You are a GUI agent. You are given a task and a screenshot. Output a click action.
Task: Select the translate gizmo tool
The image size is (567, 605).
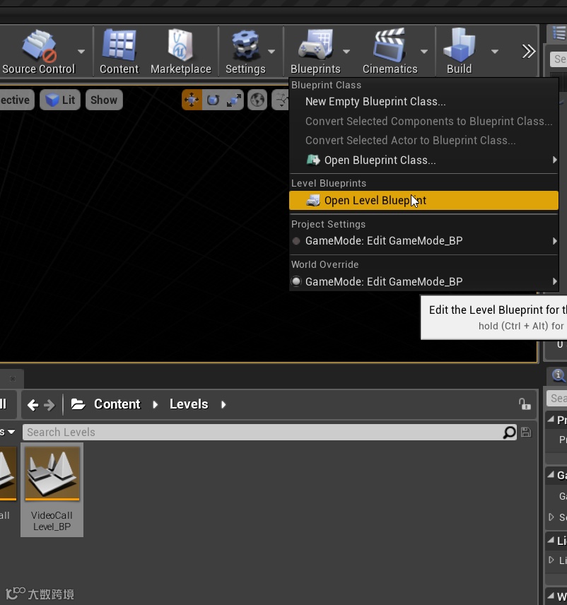192,100
